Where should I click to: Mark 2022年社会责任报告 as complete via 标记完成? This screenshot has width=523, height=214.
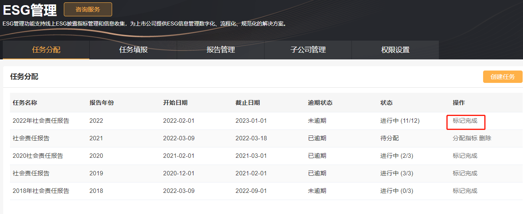click(465, 121)
